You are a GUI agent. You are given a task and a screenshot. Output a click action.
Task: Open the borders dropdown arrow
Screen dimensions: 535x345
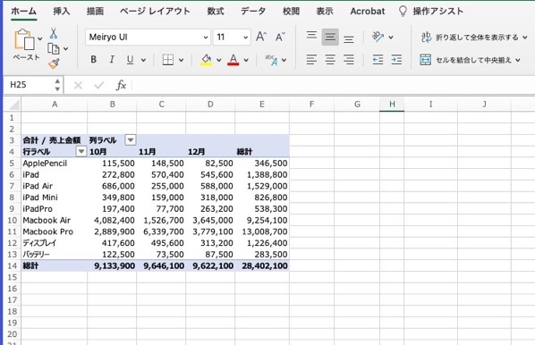[x=182, y=60]
